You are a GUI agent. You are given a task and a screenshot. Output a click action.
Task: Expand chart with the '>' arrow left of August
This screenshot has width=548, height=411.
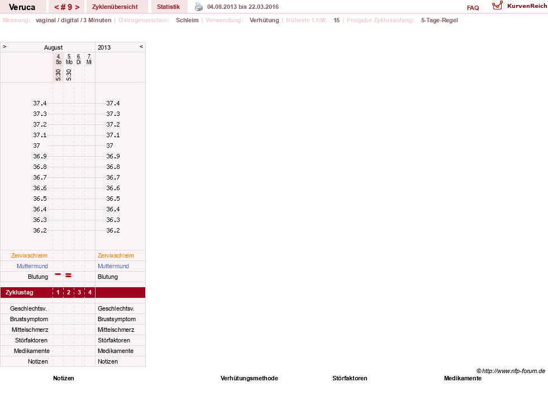tap(4, 46)
